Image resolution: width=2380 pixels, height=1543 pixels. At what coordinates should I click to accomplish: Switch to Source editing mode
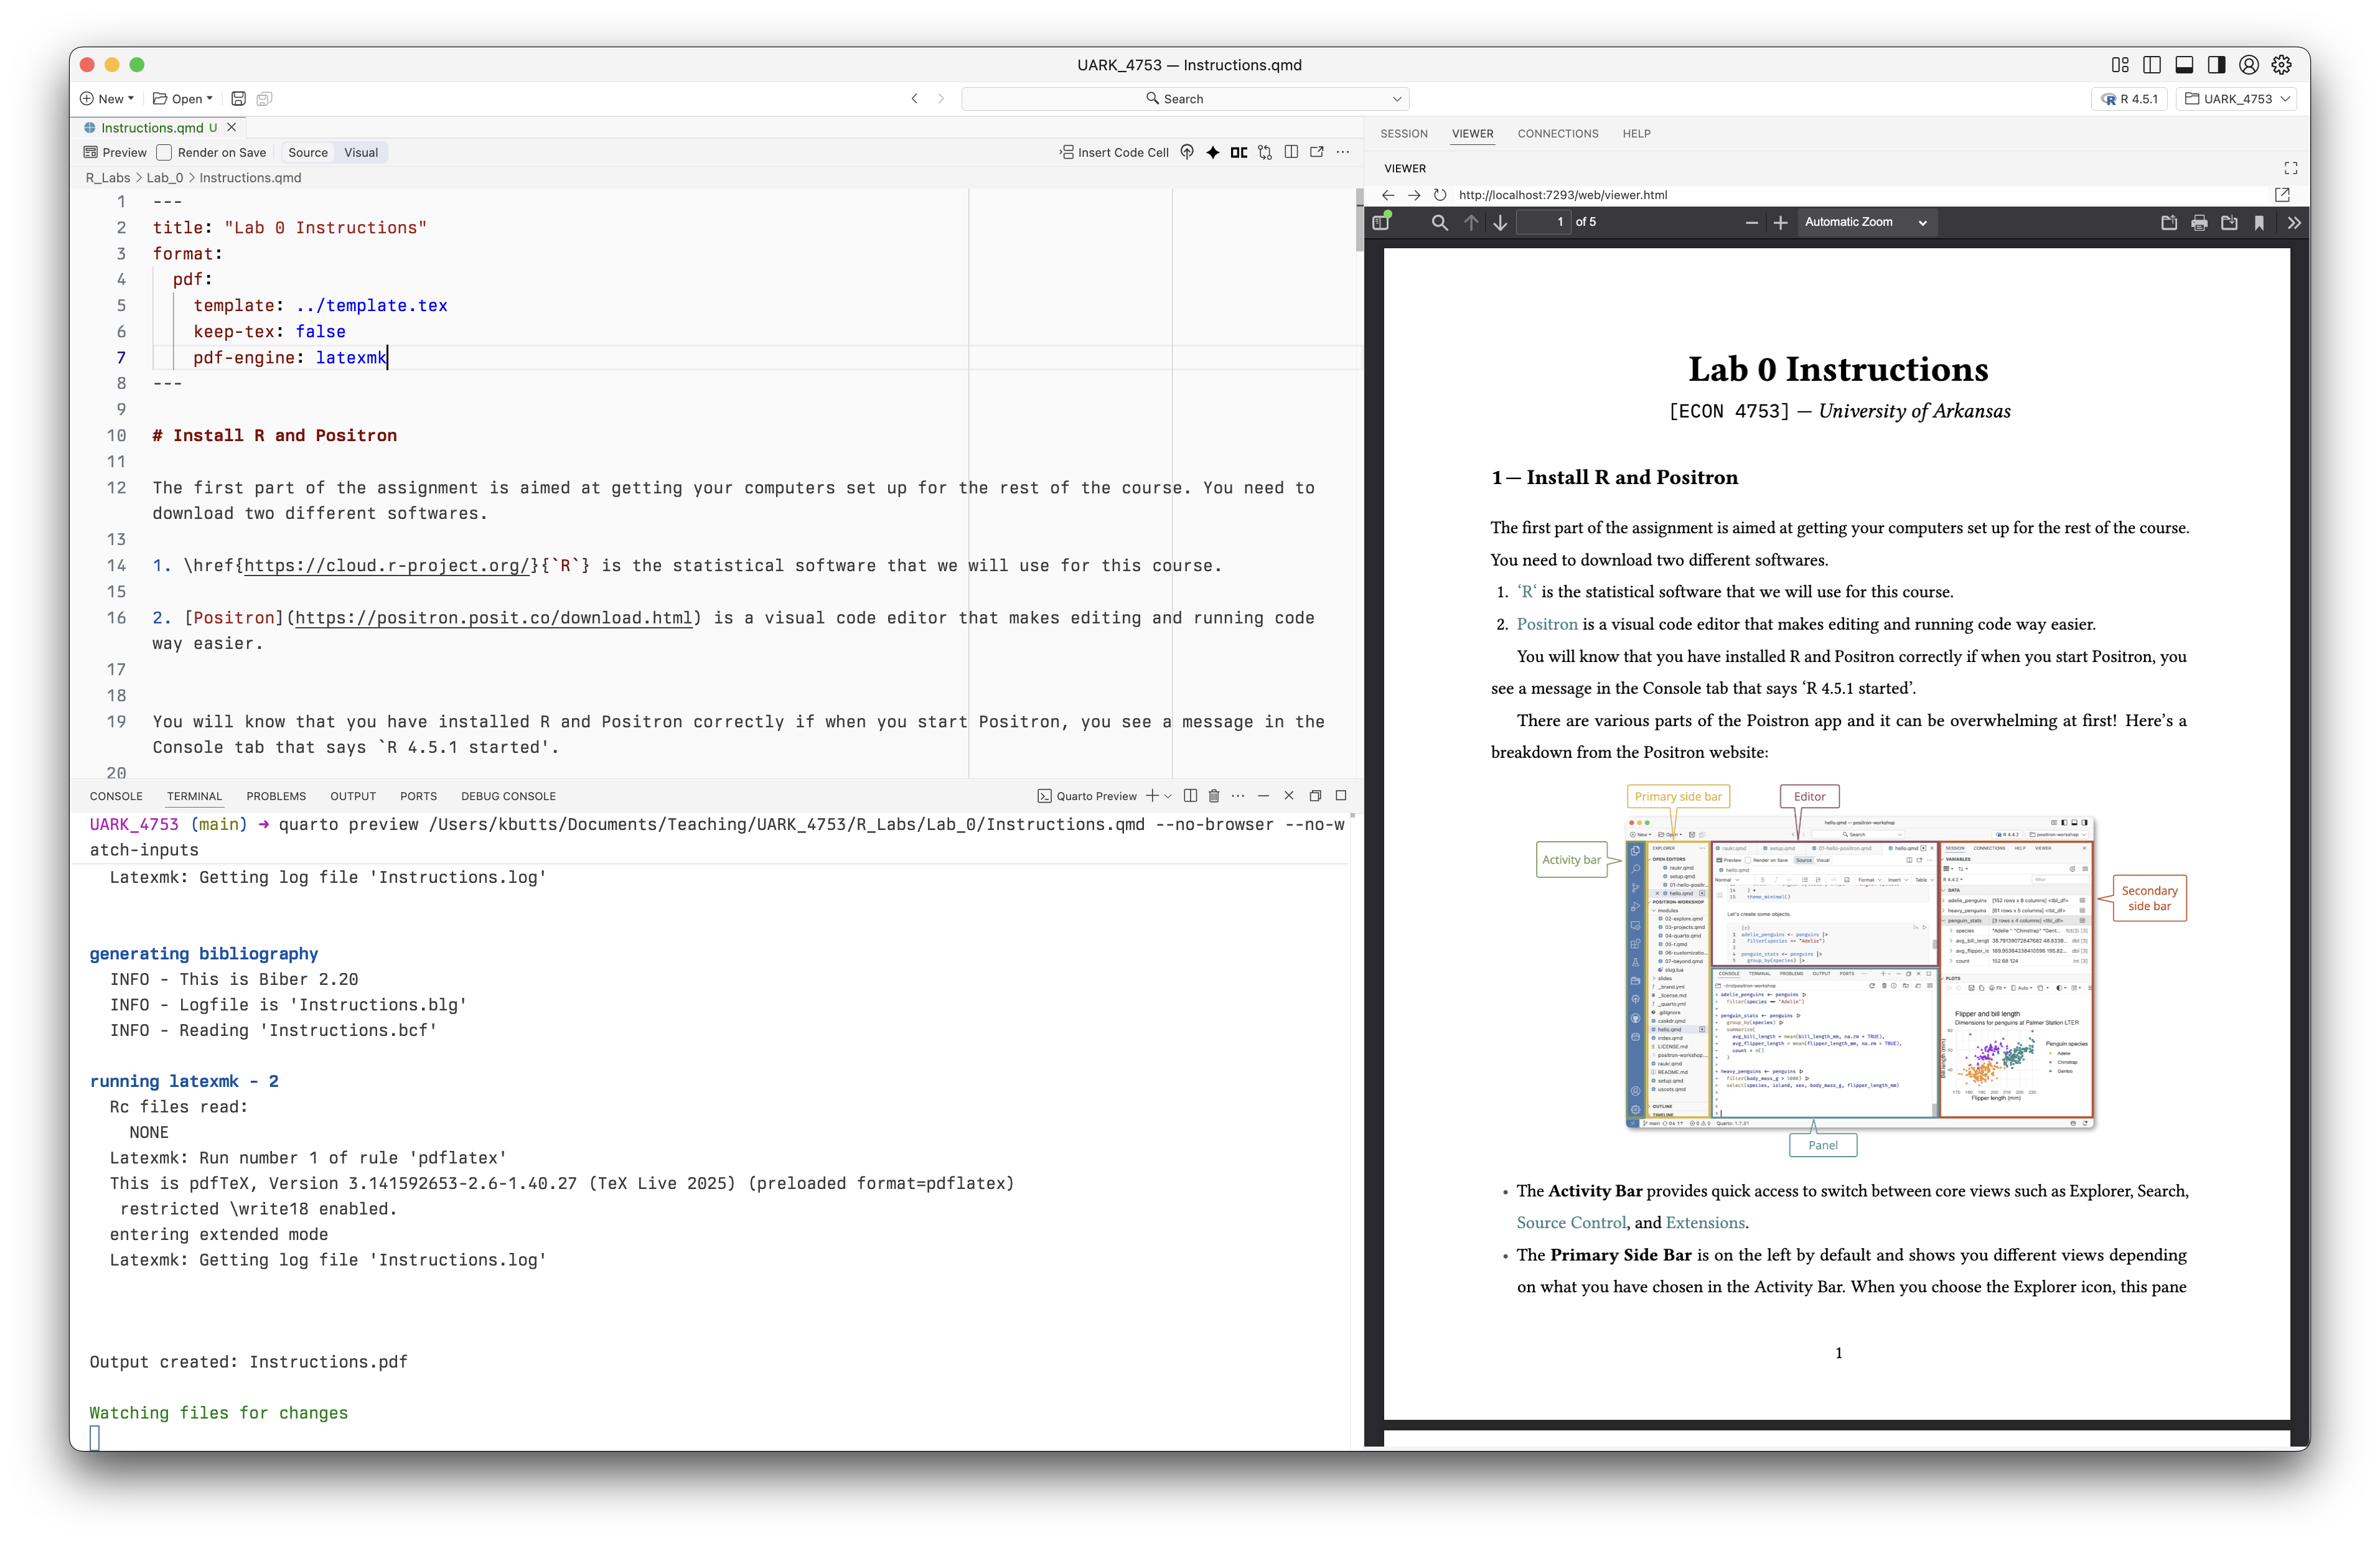pyautogui.click(x=308, y=153)
